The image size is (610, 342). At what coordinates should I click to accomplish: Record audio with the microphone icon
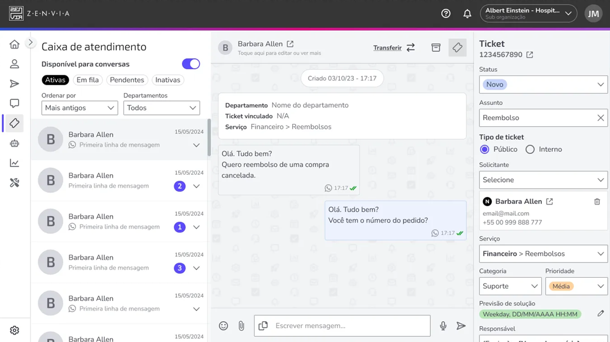pos(443,326)
